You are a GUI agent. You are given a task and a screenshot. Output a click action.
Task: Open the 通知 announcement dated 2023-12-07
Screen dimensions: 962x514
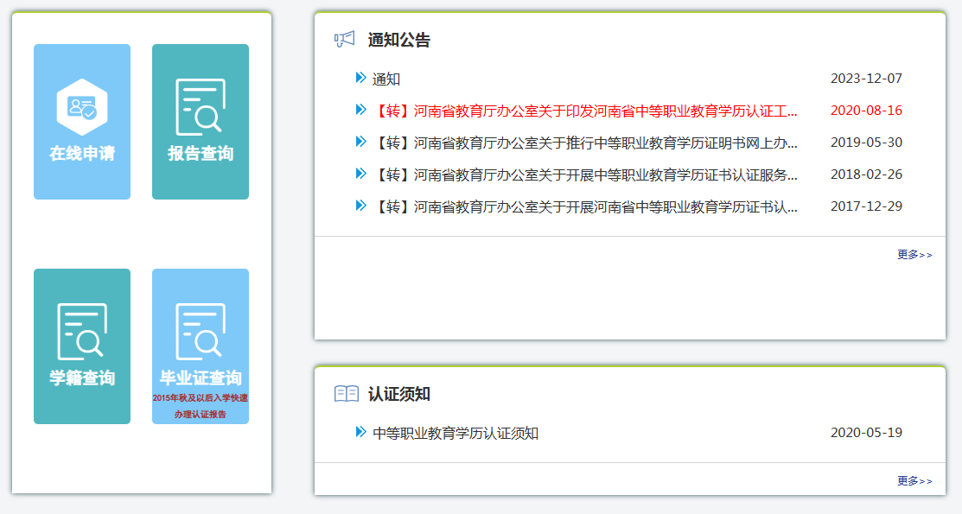point(386,79)
